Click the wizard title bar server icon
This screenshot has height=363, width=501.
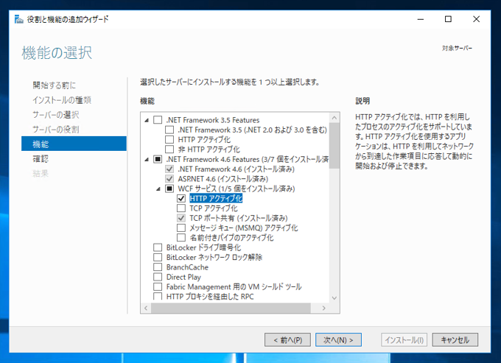point(19,19)
